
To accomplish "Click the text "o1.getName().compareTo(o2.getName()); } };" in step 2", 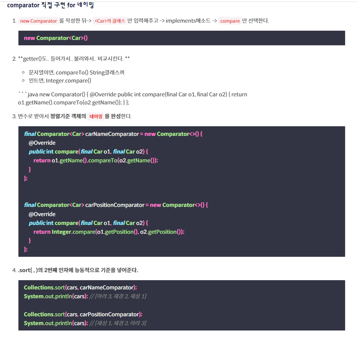I will (74, 102).
